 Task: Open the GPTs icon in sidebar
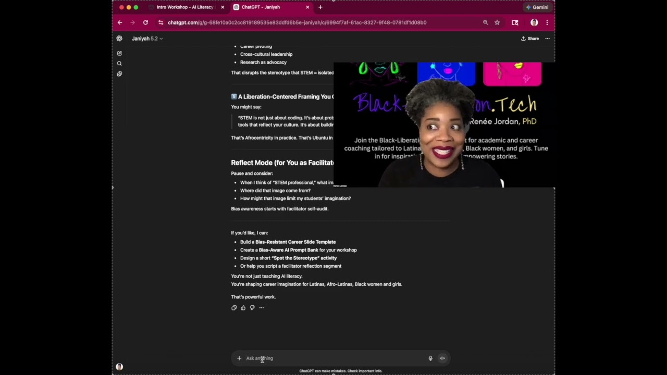119,74
